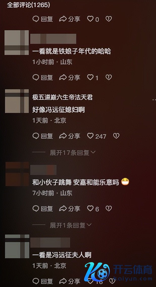Share the 铁娘子年代 comment
The height and width of the screenshot is (287, 156).
point(70,78)
